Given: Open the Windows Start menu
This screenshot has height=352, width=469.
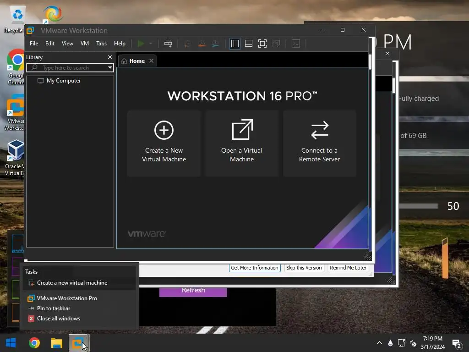Looking at the screenshot, I should [x=11, y=343].
